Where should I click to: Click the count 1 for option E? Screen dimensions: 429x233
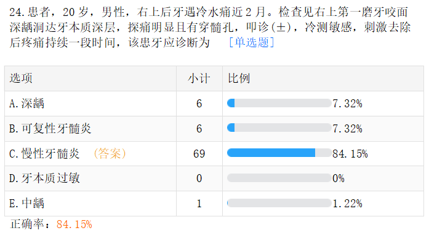pyautogui.click(x=199, y=204)
